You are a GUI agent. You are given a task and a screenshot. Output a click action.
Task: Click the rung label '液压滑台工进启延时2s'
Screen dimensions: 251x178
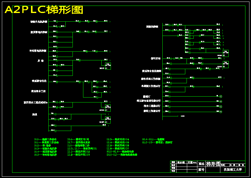click(36, 102)
